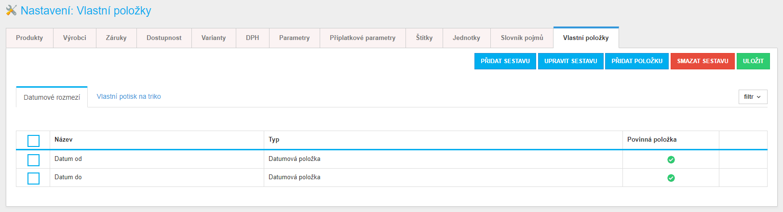The width and height of the screenshot is (783, 212).
Task: Open the Slovník pojmů tab
Action: (522, 38)
